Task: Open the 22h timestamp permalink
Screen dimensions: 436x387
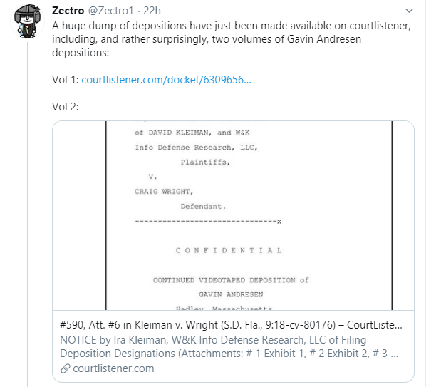Action: click(152, 11)
